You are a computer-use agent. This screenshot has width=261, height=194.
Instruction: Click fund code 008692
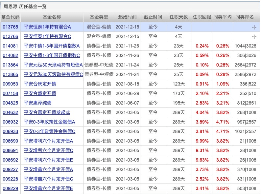tap(11, 160)
